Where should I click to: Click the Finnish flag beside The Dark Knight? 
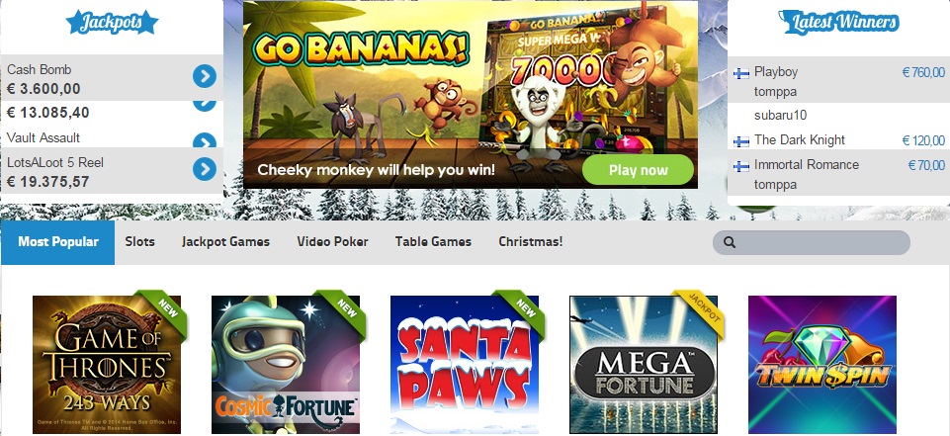741,141
